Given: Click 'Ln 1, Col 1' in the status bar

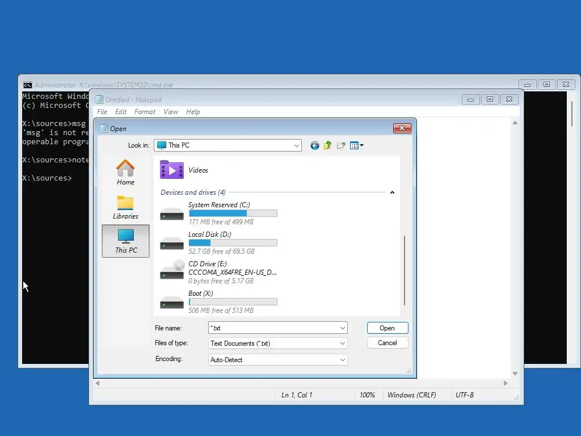Looking at the screenshot, I should [297, 395].
